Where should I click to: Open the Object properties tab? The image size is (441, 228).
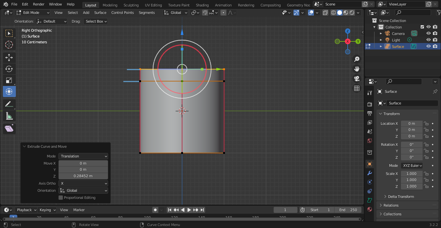pyautogui.click(x=370, y=164)
